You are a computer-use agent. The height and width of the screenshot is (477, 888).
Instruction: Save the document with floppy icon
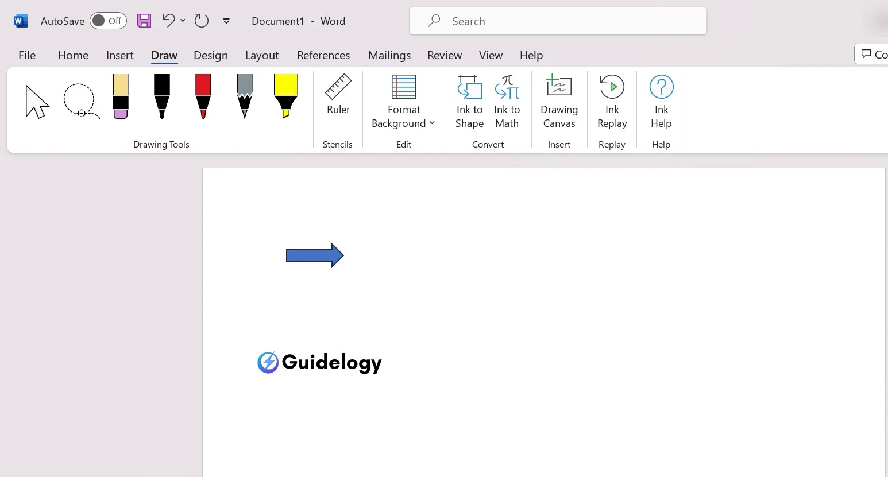click(144, 21)
